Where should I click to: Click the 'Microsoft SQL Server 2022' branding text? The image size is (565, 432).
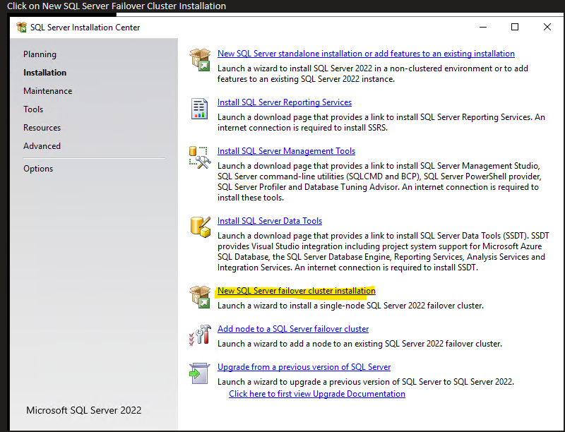coord(84,410)
